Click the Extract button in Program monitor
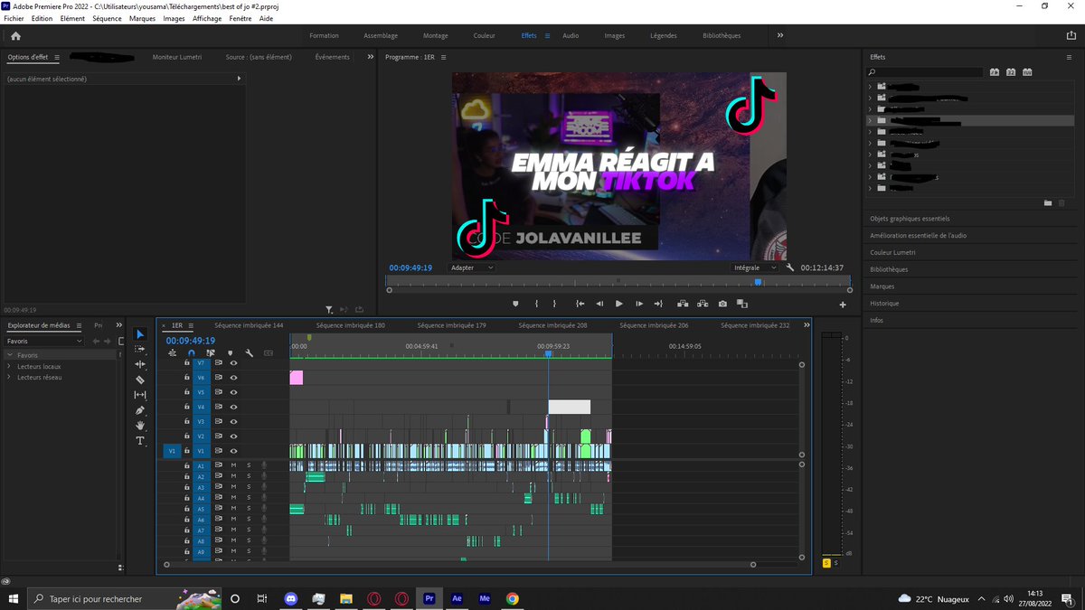 click(x=702, y=304)
